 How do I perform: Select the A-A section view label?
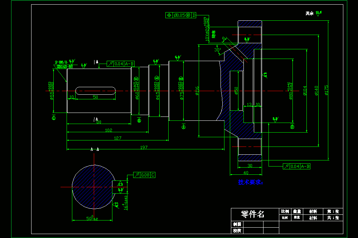point(95,149)
